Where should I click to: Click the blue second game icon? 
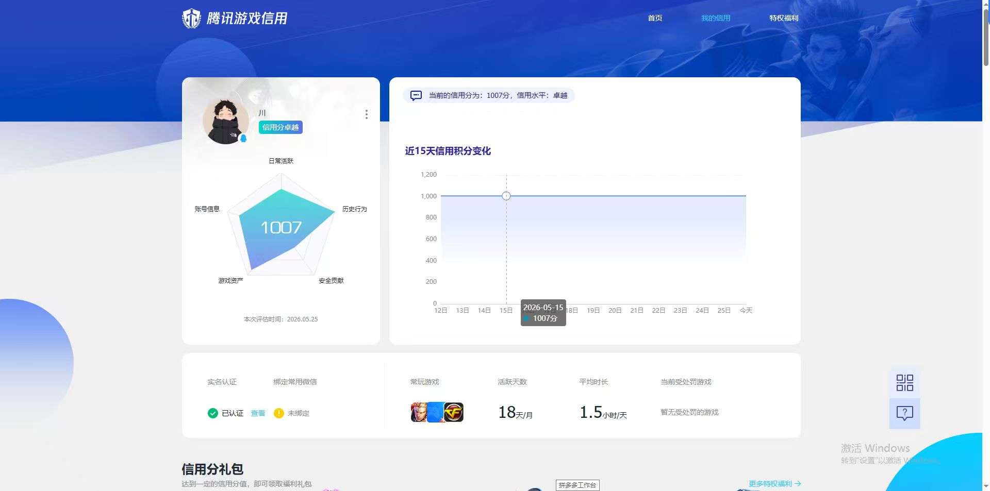(x=435, y=412)
